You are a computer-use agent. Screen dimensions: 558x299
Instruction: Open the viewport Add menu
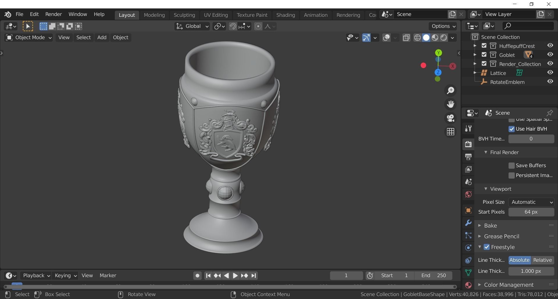tap(102, 37)
